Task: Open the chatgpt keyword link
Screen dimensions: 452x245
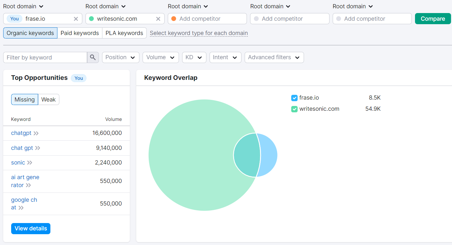Action: (21, 133)
